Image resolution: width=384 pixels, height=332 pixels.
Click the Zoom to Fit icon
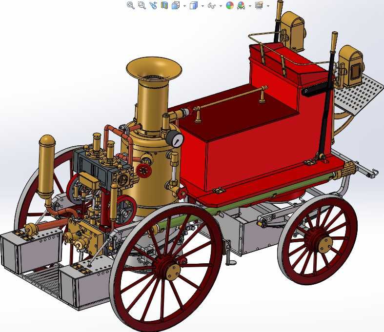(131, 5)
